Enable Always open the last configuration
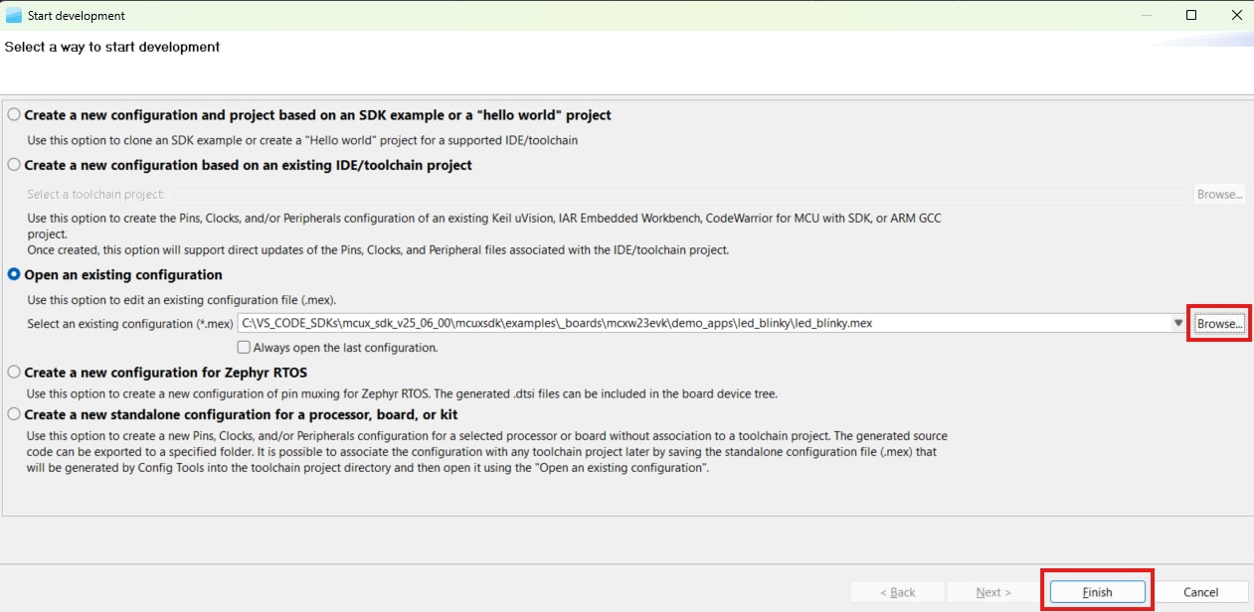This screenshot has height=612, width=1254. click(x=244, y=348)
